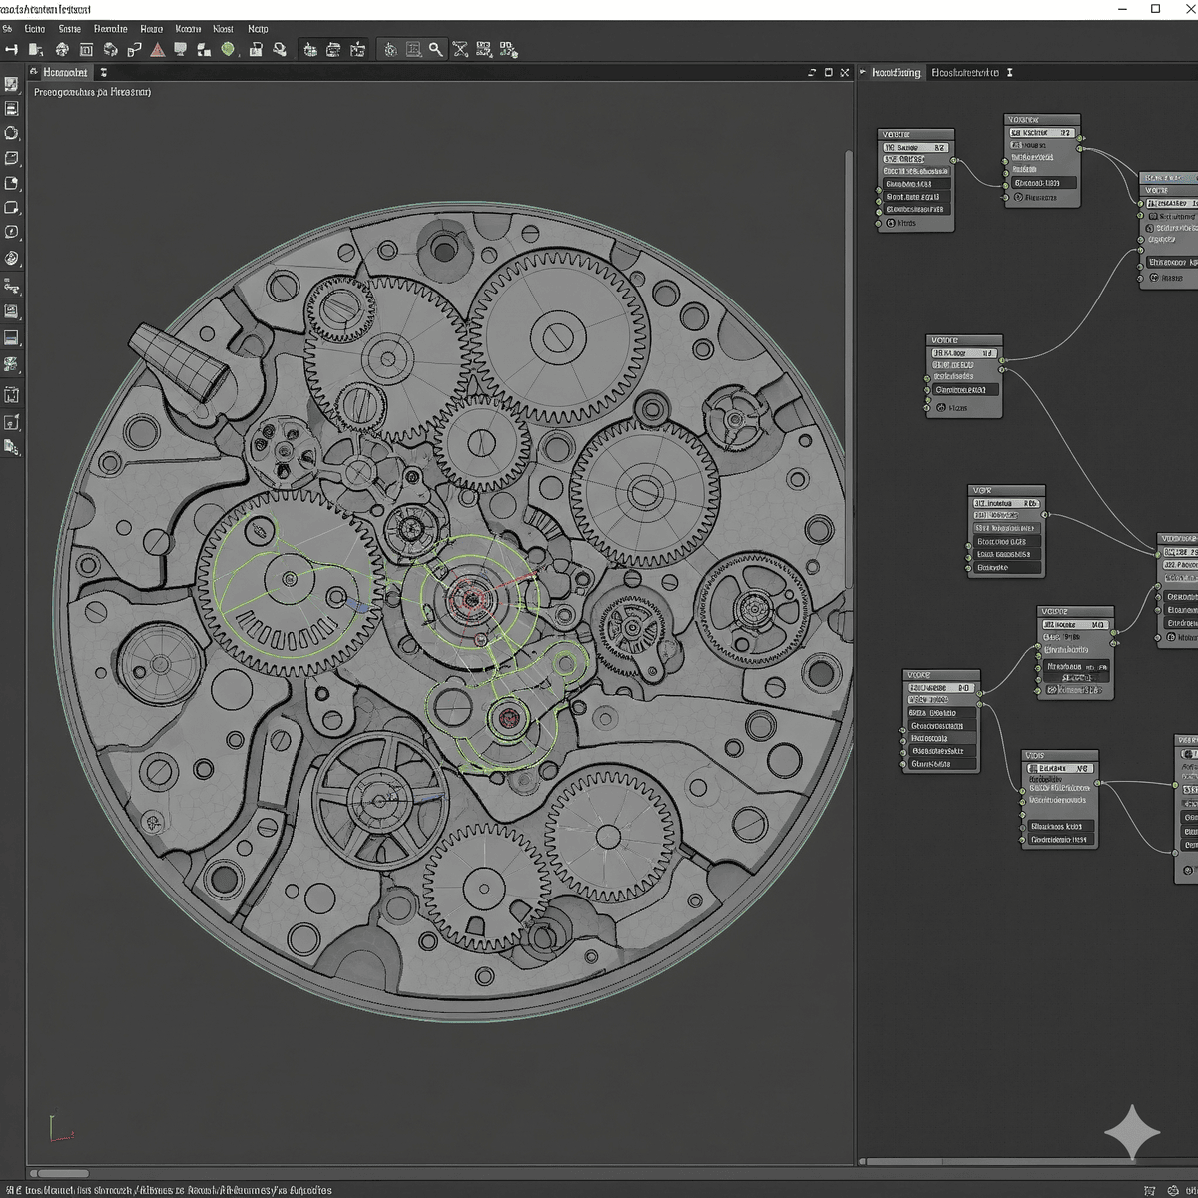Click the output socket on top-left node
1198x1198 pixels.
tap(954, 160)
